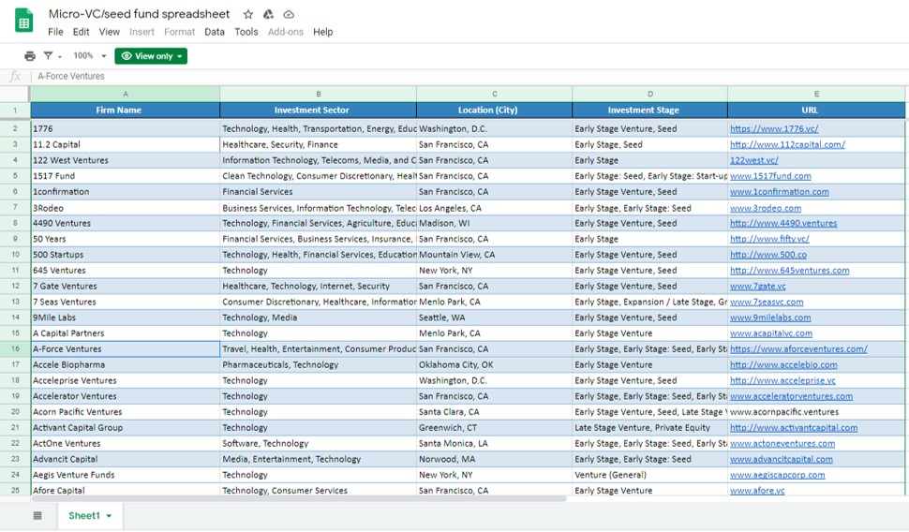The height and width of the screenshot is (532, 909).
Task: Open the File menu
Action: tap(55, 32)
